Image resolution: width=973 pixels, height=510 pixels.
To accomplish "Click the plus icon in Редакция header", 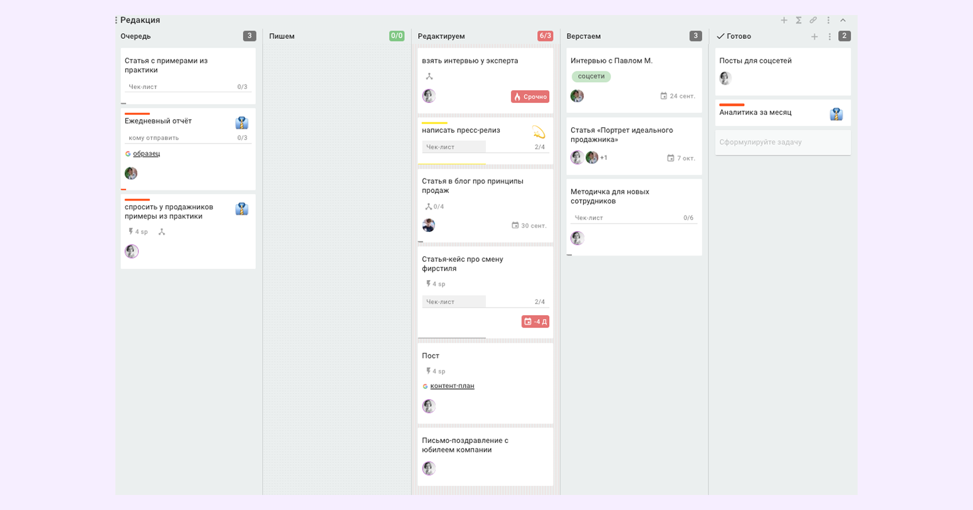I will click(x=784, y=21).
